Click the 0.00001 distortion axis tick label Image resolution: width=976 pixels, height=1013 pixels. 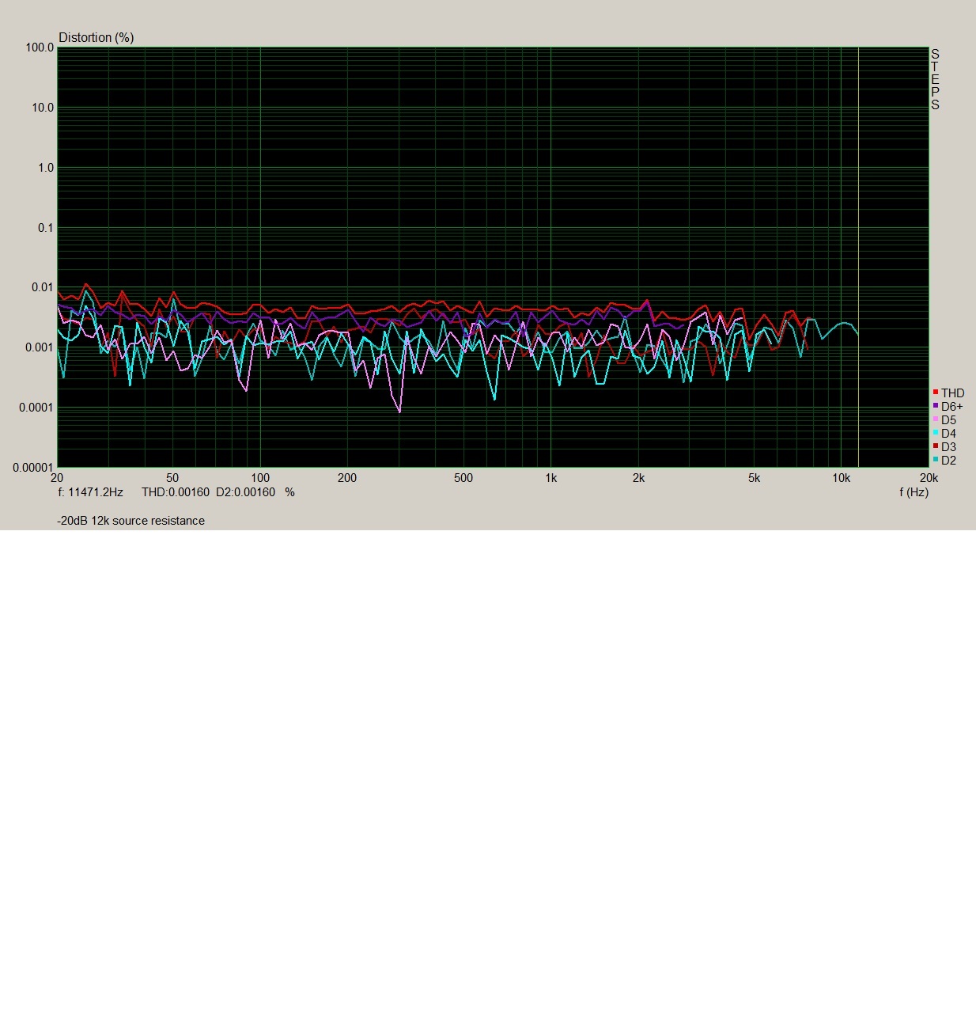click(33, 468)
